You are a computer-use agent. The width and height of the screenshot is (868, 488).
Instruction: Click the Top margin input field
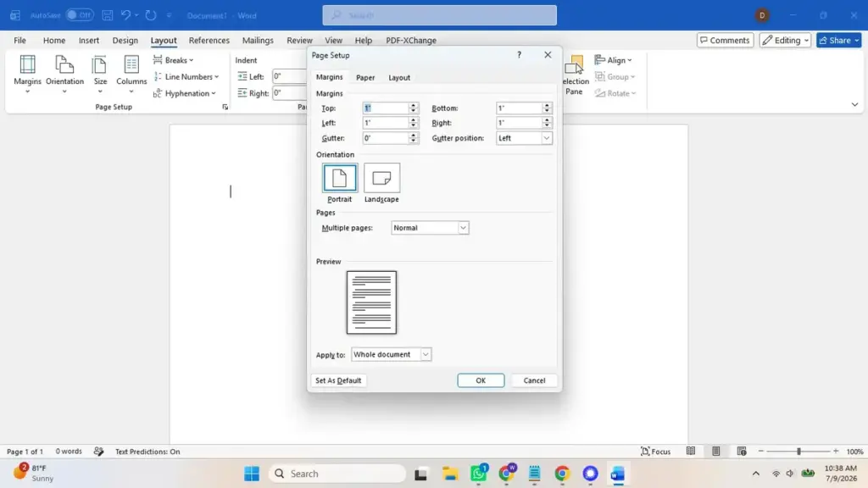386,108
